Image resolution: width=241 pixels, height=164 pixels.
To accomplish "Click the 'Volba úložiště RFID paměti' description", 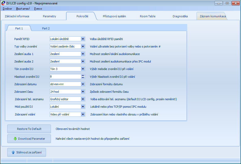I will point(106,39).
